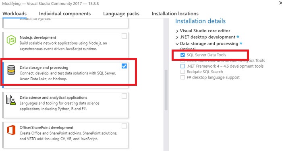The image size is (282, 151).
Task: Check the Office/SharePoint development workload checkbox
Action: [x=124, y=126]
